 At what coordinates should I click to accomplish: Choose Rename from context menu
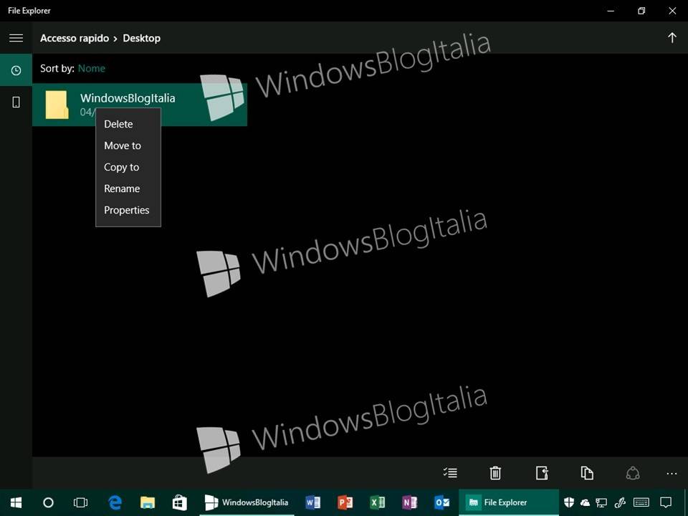122,188
